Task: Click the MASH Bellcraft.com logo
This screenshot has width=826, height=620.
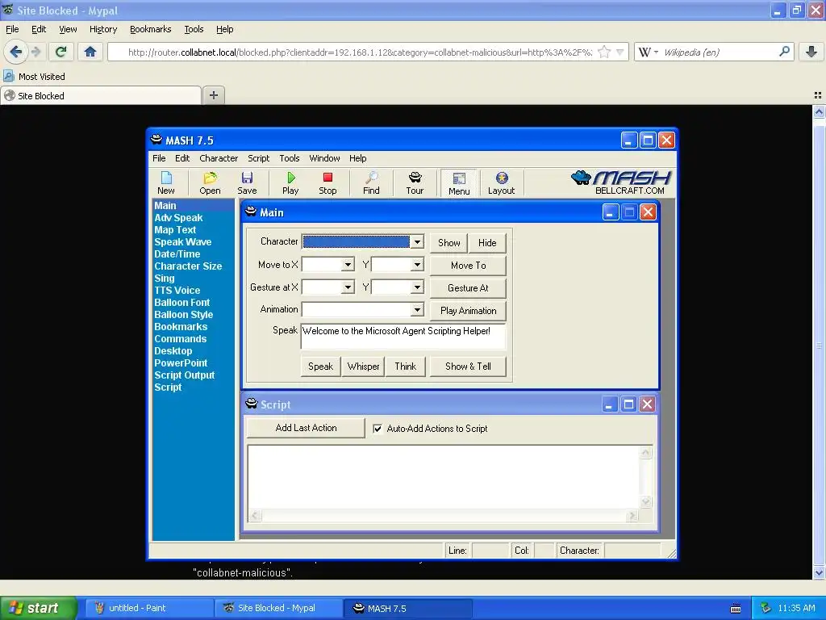Action: [x=620, y=182]
